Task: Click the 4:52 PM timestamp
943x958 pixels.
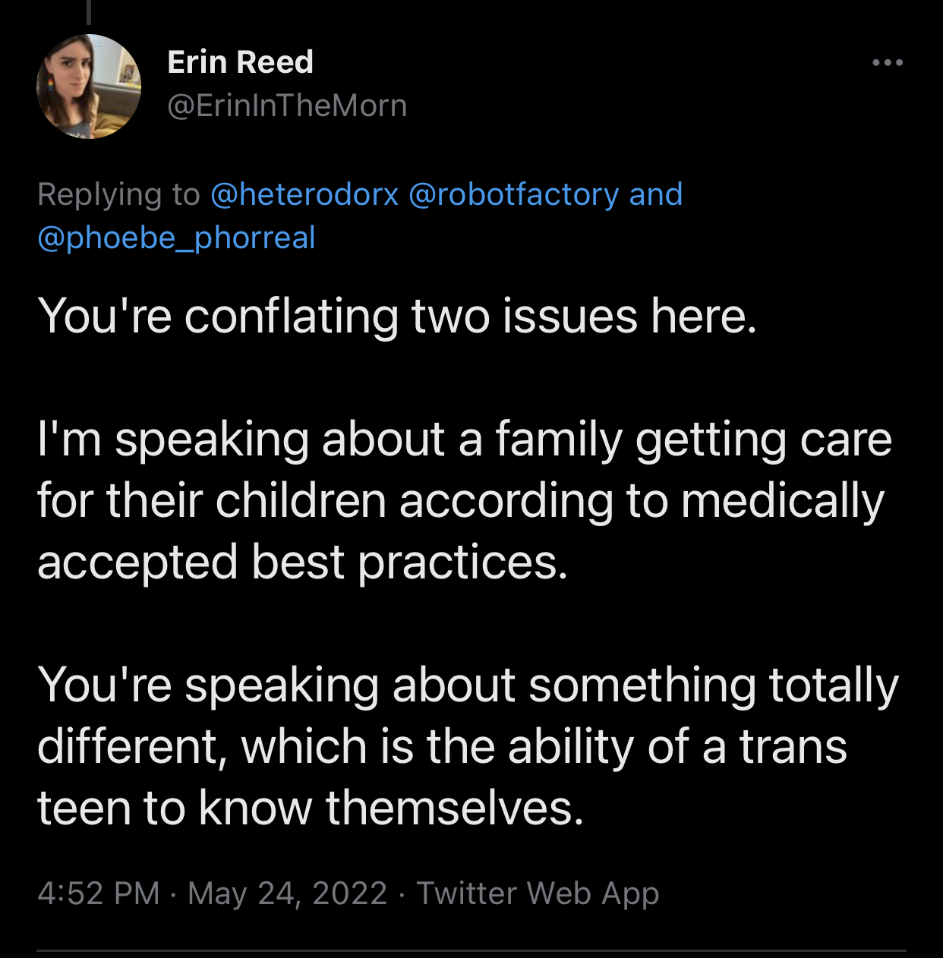Action: pos(98,893)
